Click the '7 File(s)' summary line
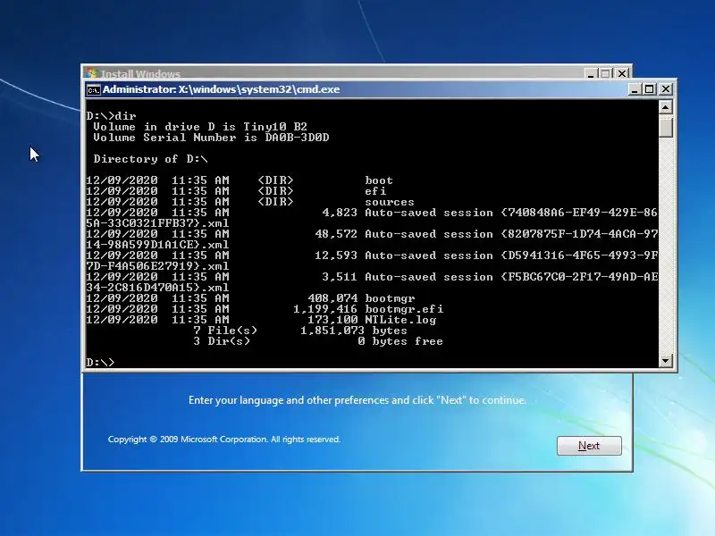This screenshot has height=536, width=715. click(300, 331)
